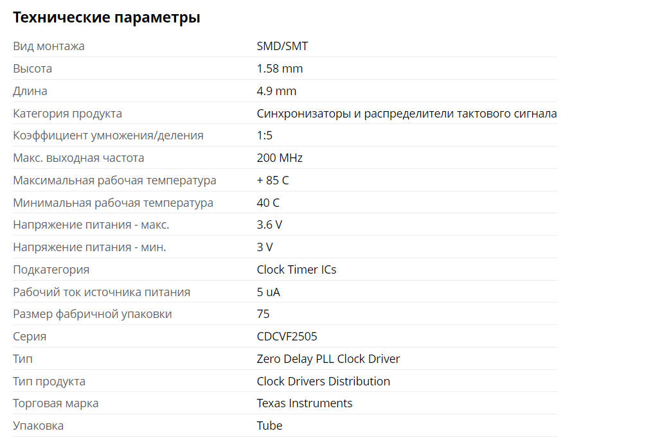Select the '1.58 mm' height value
This screenshot has height=440, width=664.
coord(280,69)
